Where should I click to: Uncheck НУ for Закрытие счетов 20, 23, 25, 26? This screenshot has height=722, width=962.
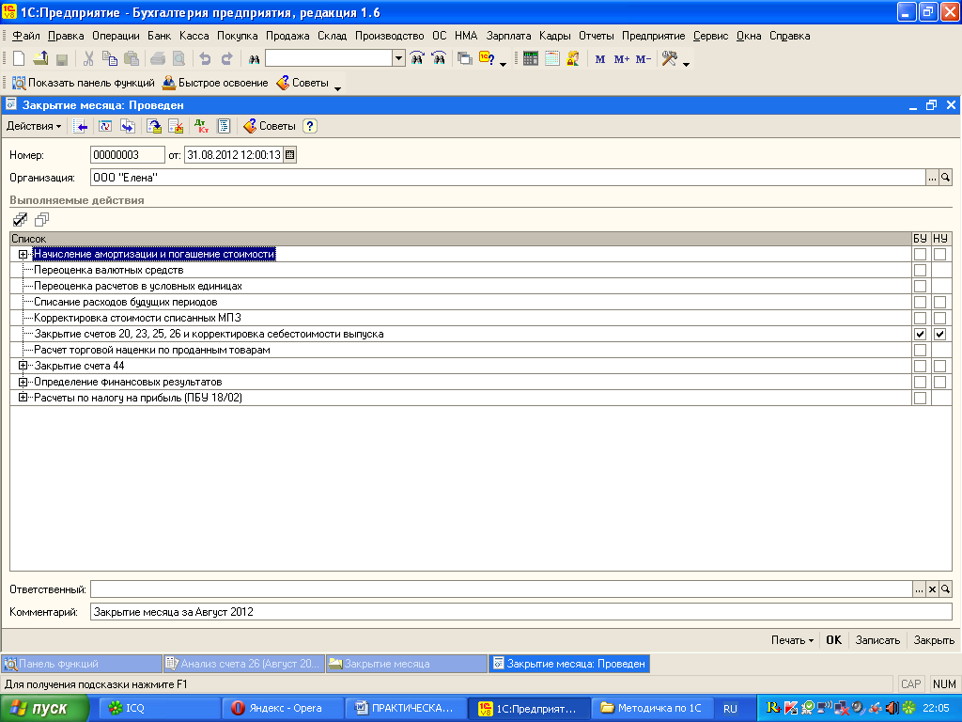(x=939, y=334)
